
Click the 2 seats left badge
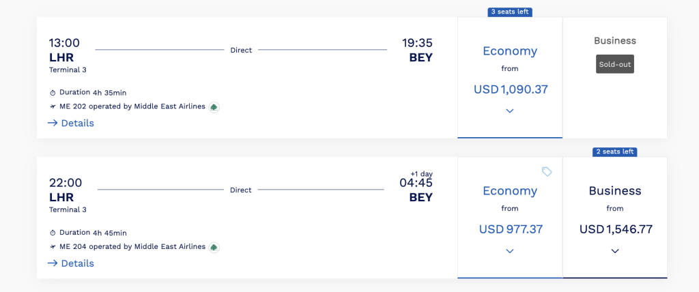coord(615,152)
